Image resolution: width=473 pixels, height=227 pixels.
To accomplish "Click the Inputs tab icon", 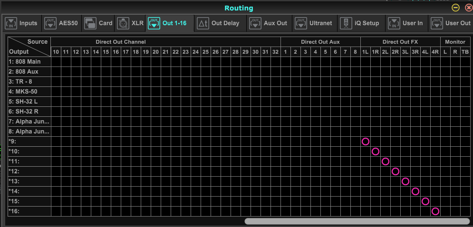I will [11, 23].
